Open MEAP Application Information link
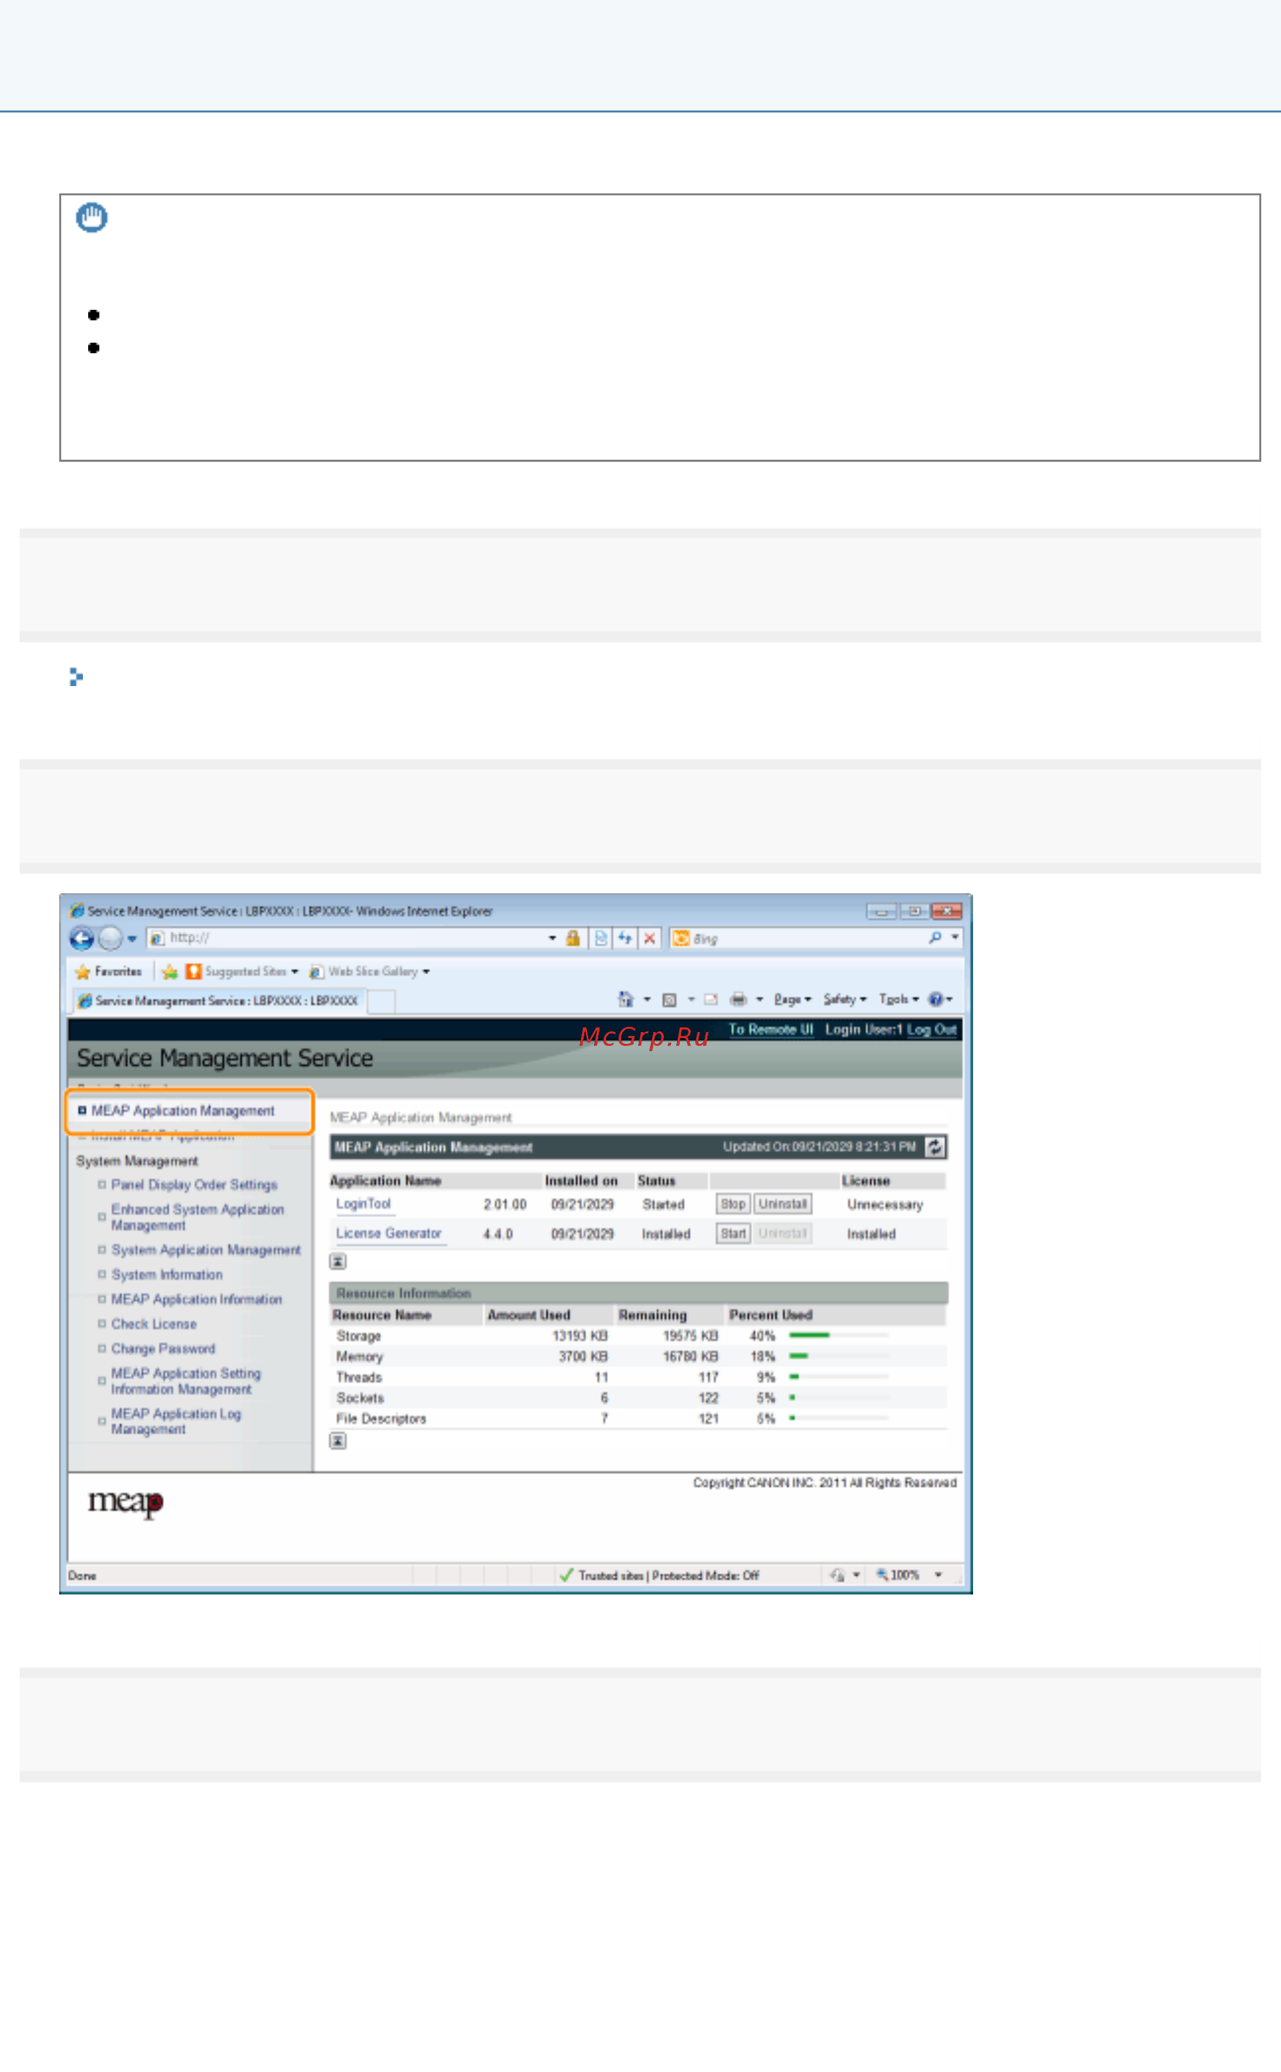Screen dimensions: 1281x2072 tap(197, 1299)
